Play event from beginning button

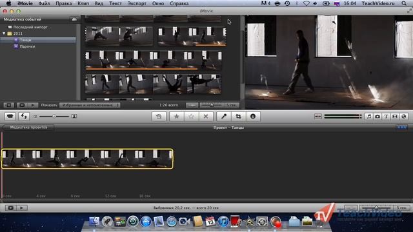(x=33, y=105)
